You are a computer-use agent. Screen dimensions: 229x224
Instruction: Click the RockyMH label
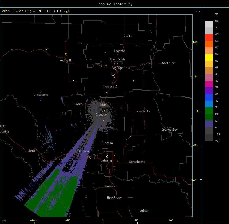pyautogui.click(x=65, y=60)
